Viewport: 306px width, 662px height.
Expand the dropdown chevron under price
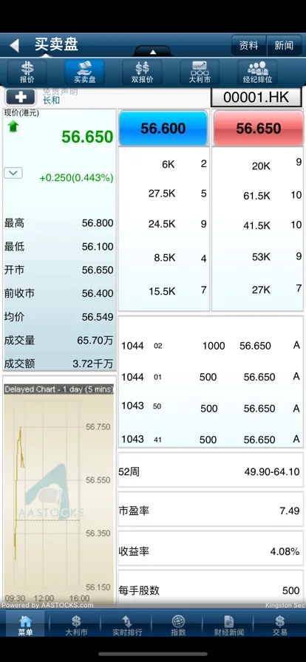13,173
